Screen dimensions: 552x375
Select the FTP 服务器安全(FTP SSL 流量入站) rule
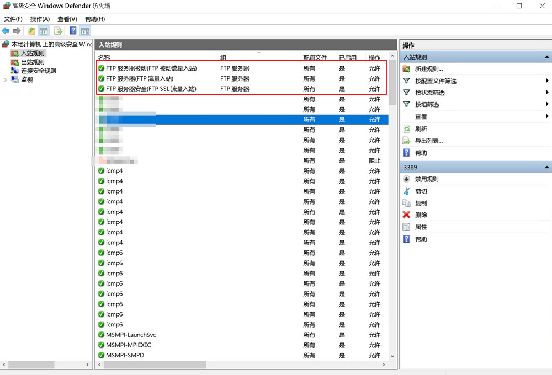242,89
